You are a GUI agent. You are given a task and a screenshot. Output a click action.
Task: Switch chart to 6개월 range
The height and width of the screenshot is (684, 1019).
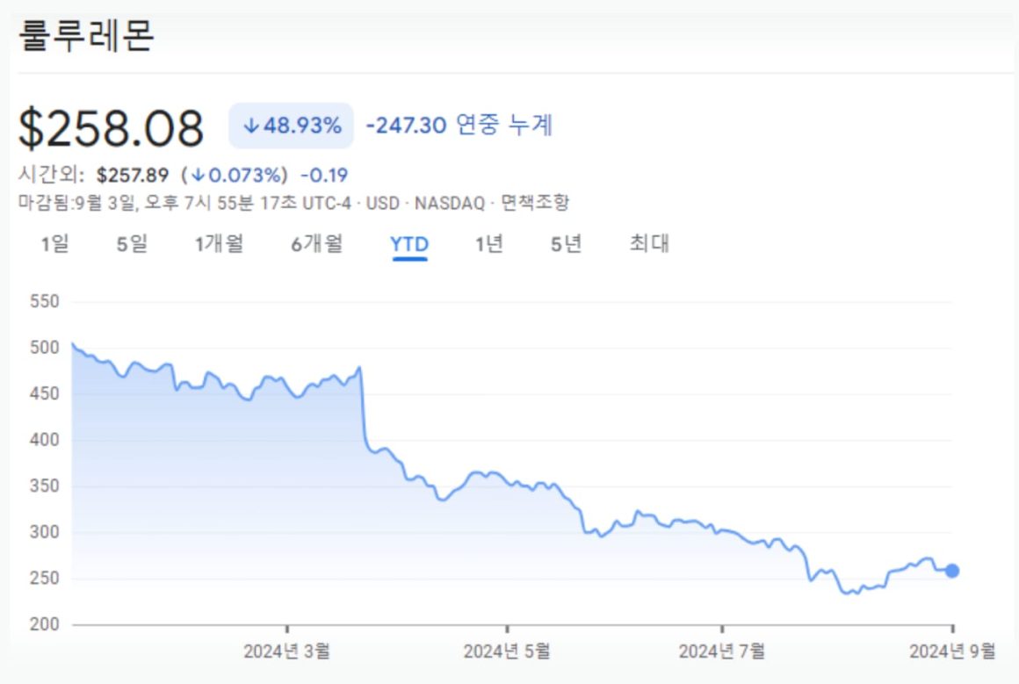tap(316, 243)
